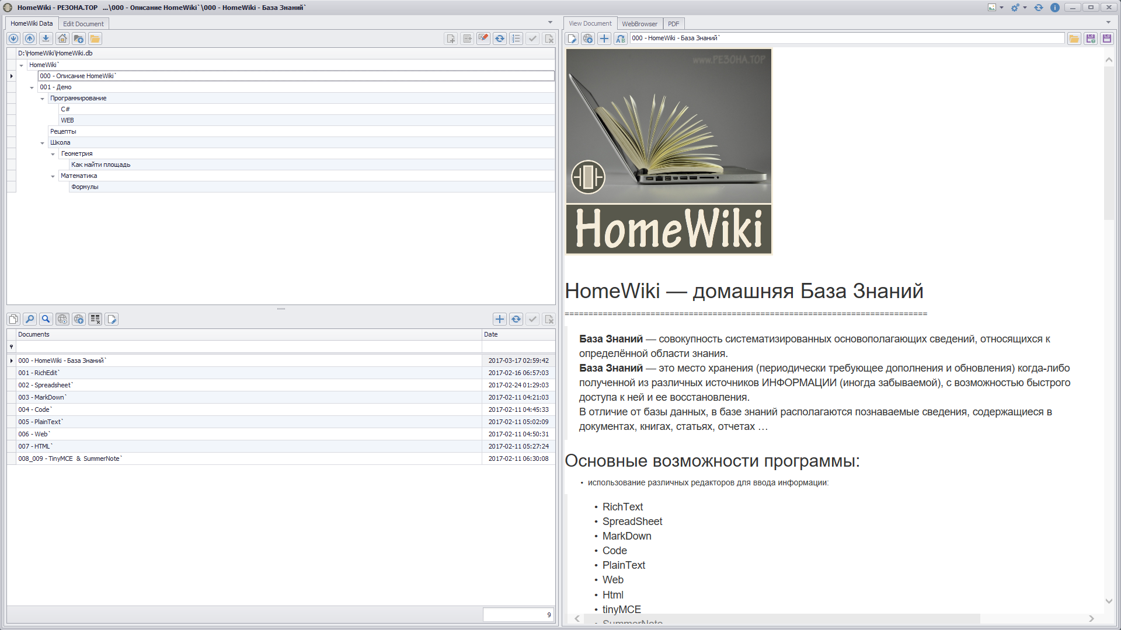
Task: Collapse the HomeWiki` root tree node
Action: click(x=22, y=65)
